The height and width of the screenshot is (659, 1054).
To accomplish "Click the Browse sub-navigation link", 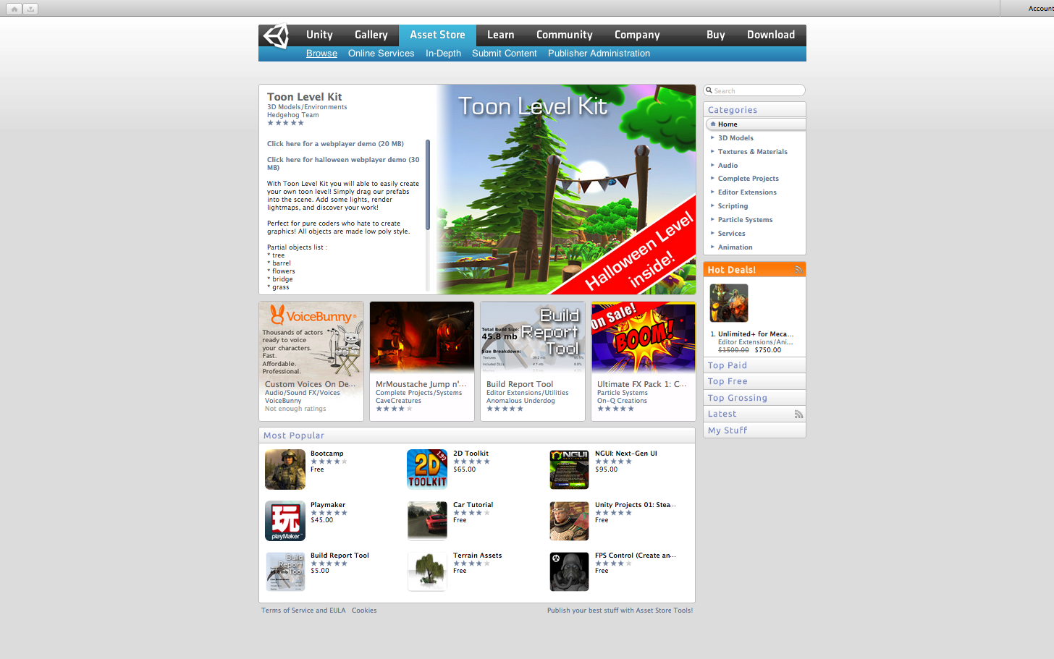I will (321, 54).
